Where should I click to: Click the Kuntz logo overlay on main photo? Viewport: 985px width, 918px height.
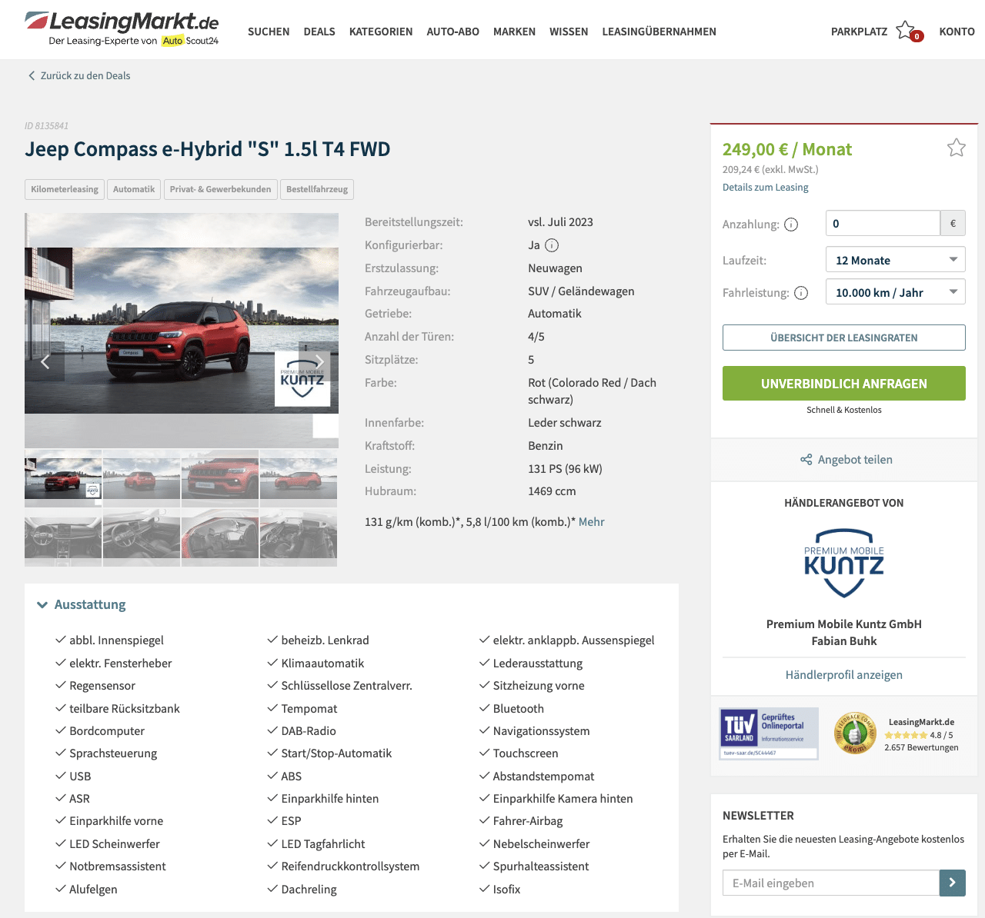pyautogui.click(x=302, y=378)
